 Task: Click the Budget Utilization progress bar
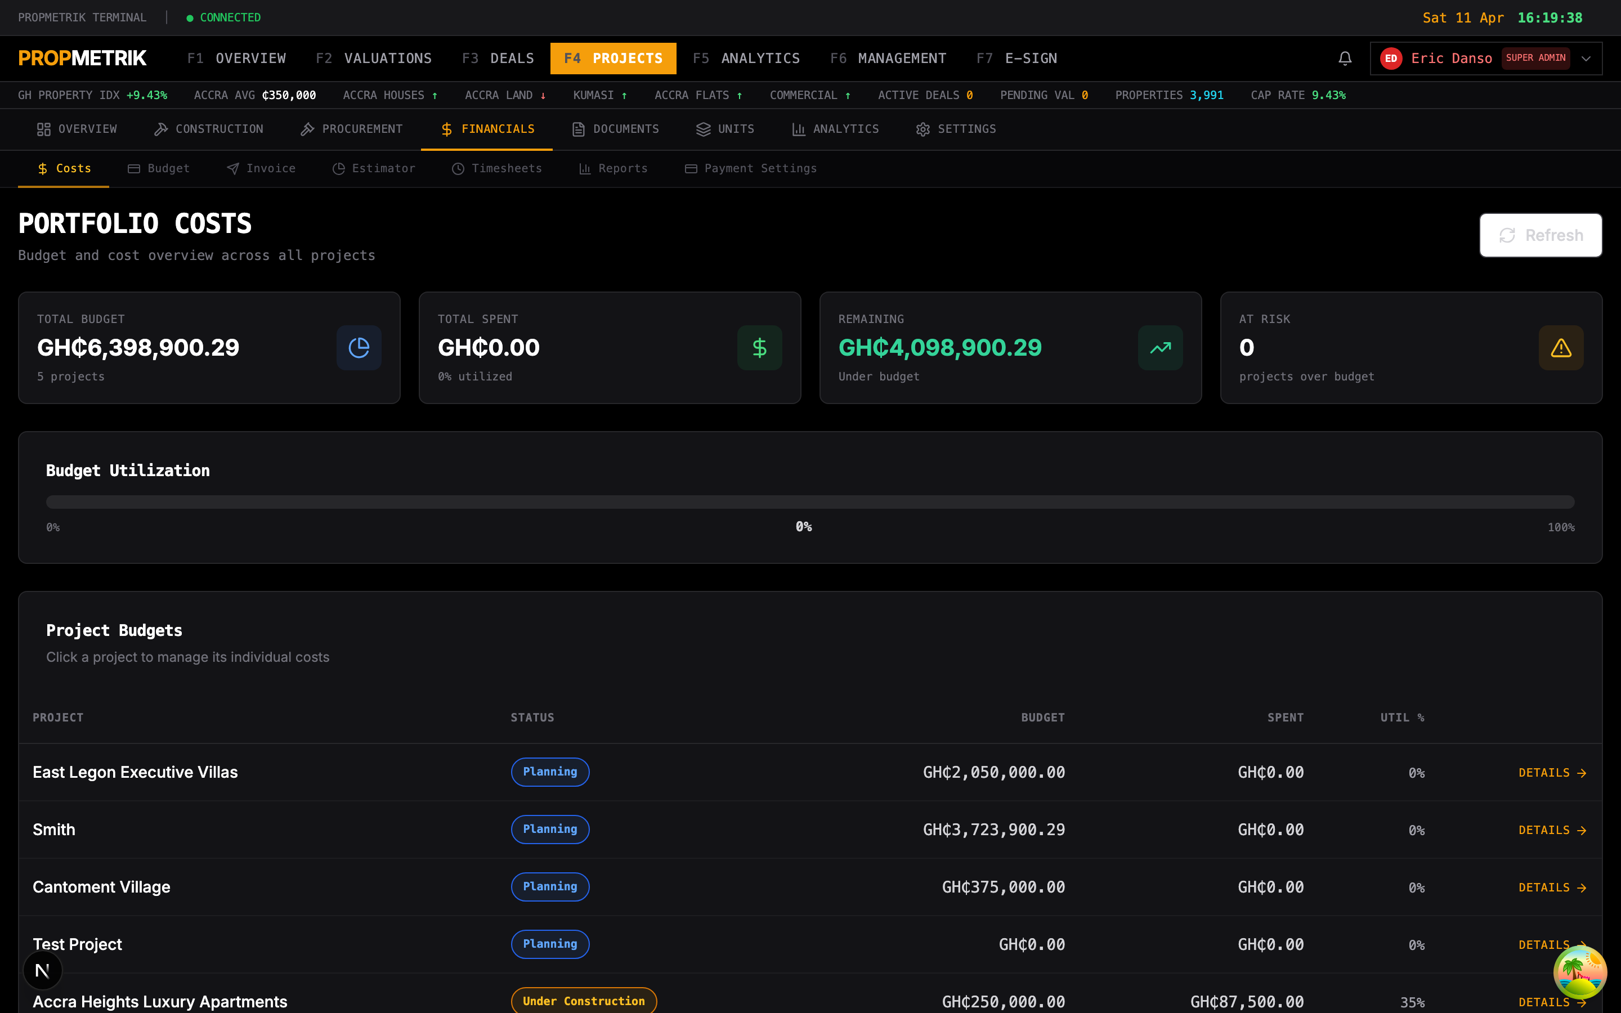click(810, 502)
